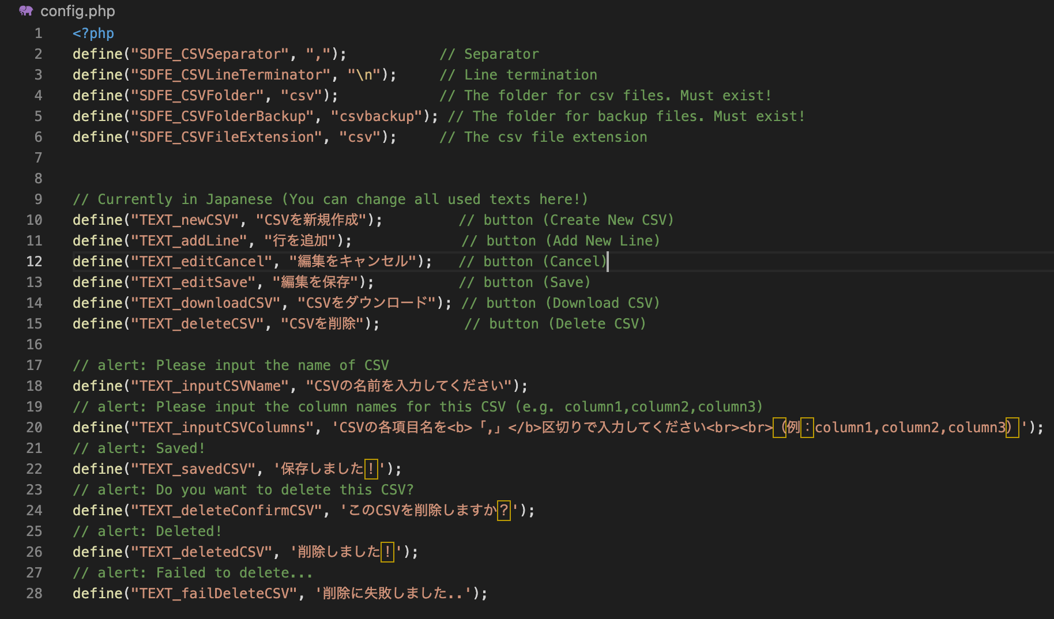Click the PHP elephant file icon
The image size is (1054, 619).
[x=26, y=11]
